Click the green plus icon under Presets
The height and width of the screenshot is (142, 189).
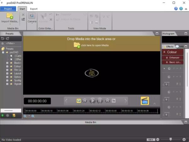click(x=3, y=116)
